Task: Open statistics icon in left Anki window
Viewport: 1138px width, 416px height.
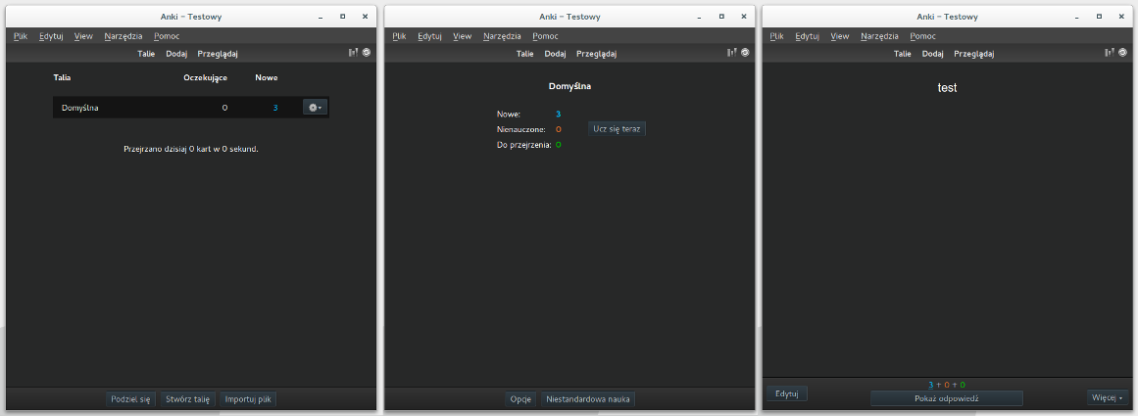Action: pos(353,53)
